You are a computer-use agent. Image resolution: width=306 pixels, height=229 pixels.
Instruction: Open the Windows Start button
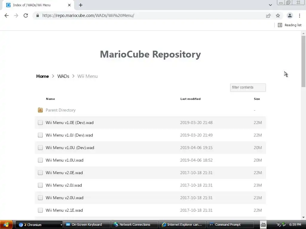tap(6, 225)
